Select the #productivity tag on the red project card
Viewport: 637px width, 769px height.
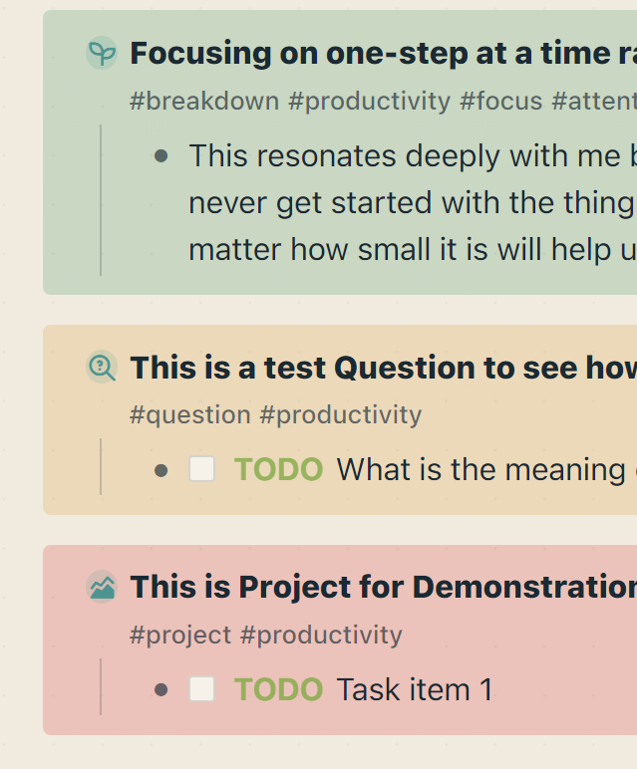(321, 635)
